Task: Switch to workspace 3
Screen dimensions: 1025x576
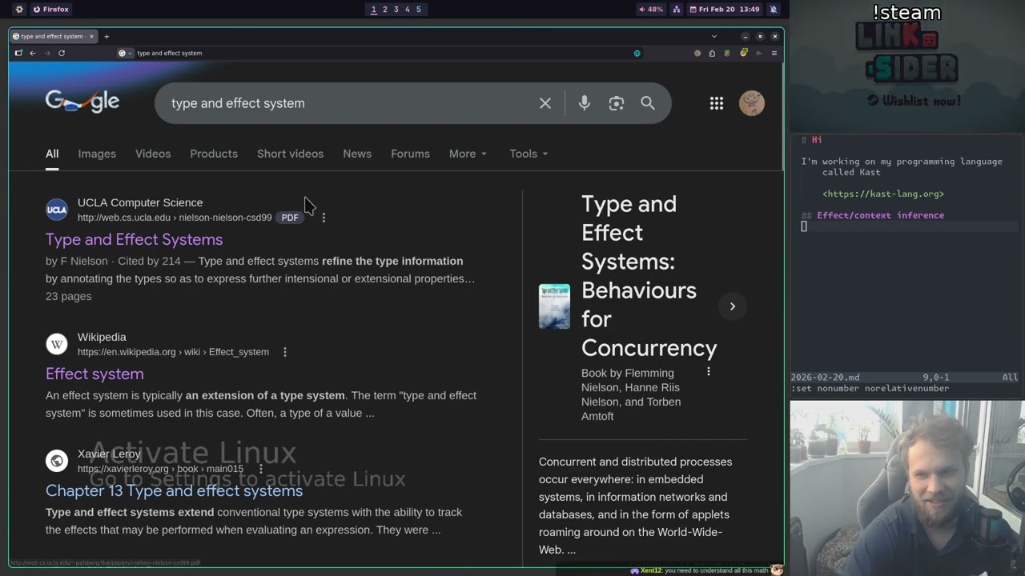Action: coord(396,10)
